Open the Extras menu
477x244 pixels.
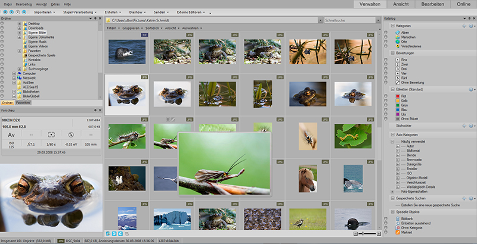[x=55, y=4]
